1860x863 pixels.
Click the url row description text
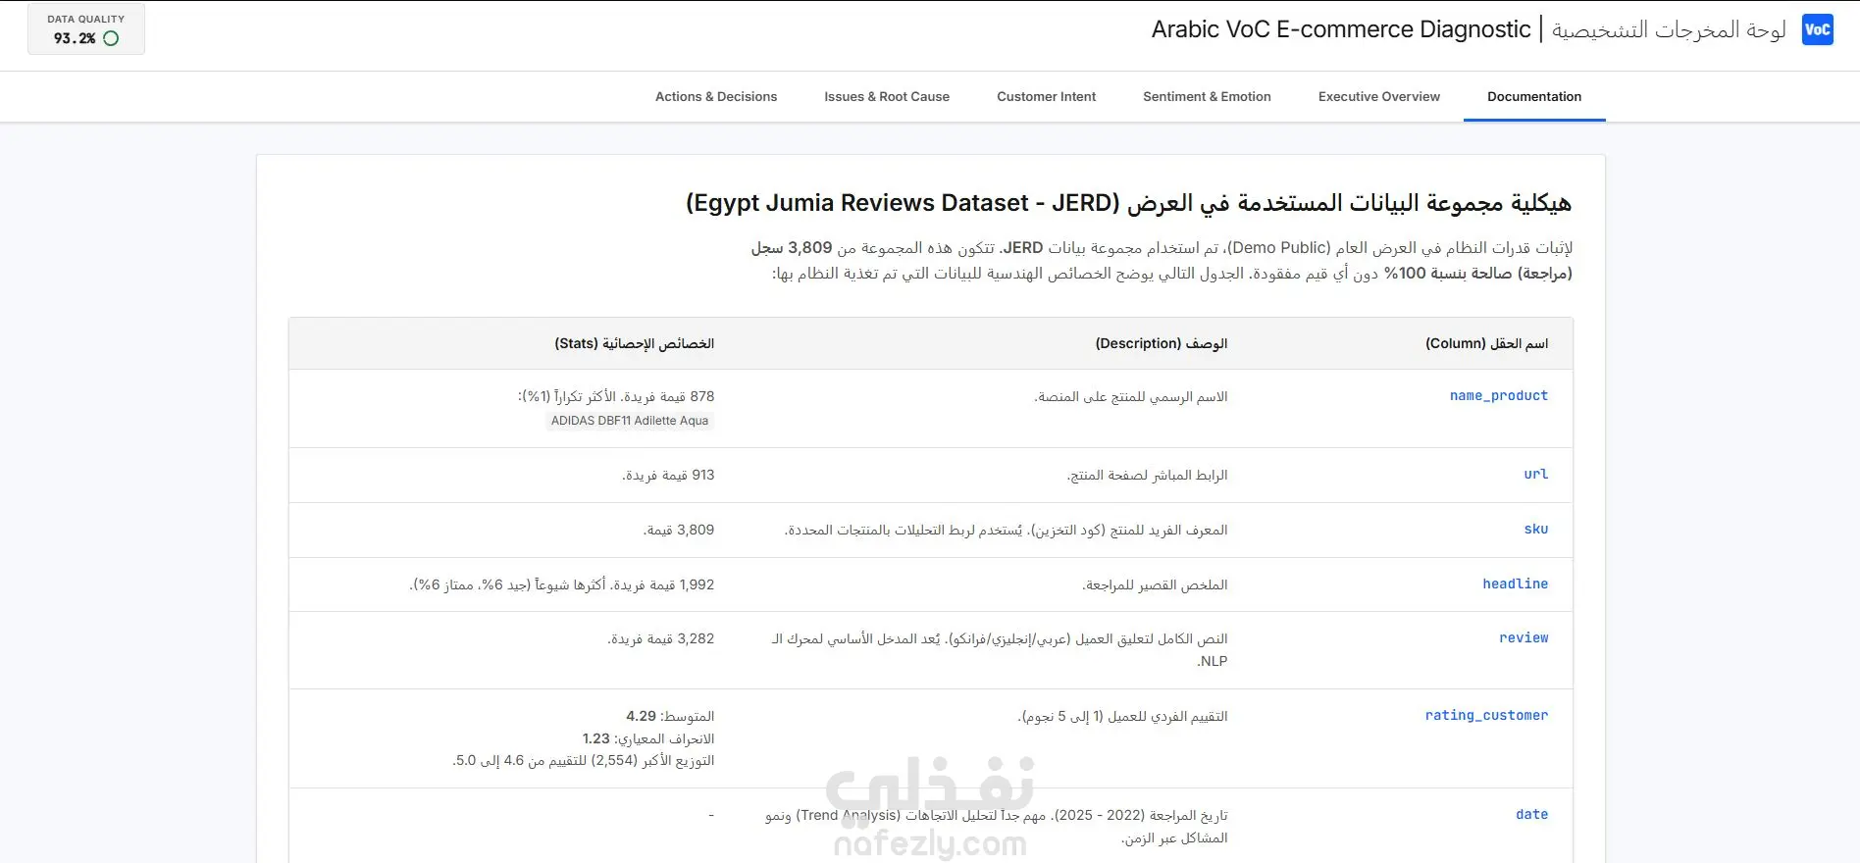coord(1147,476)
